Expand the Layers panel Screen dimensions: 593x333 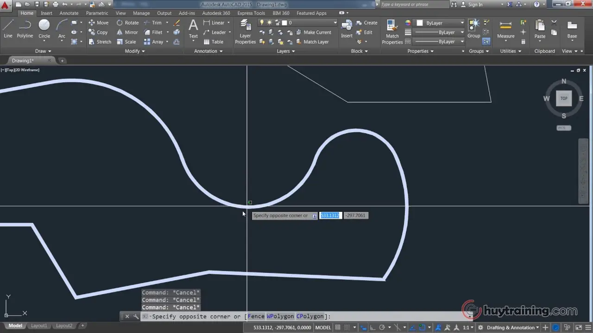point(286,51)
